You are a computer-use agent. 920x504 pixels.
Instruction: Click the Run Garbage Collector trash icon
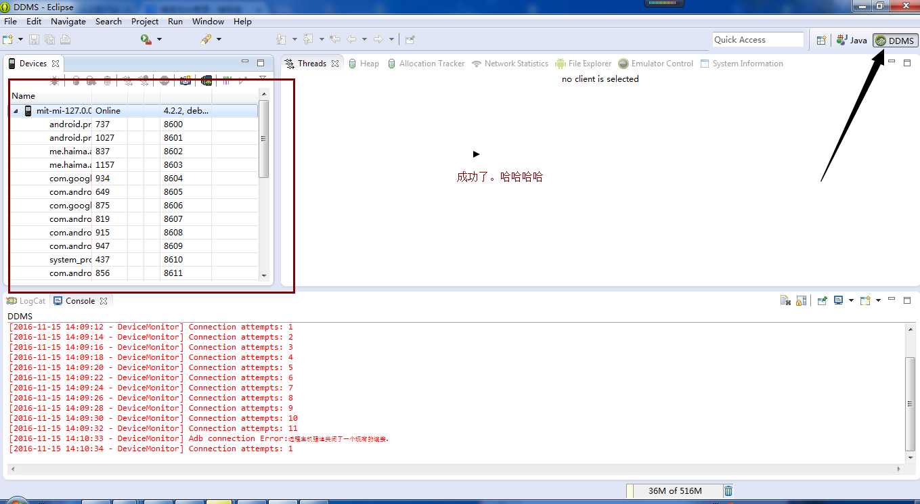728,490
